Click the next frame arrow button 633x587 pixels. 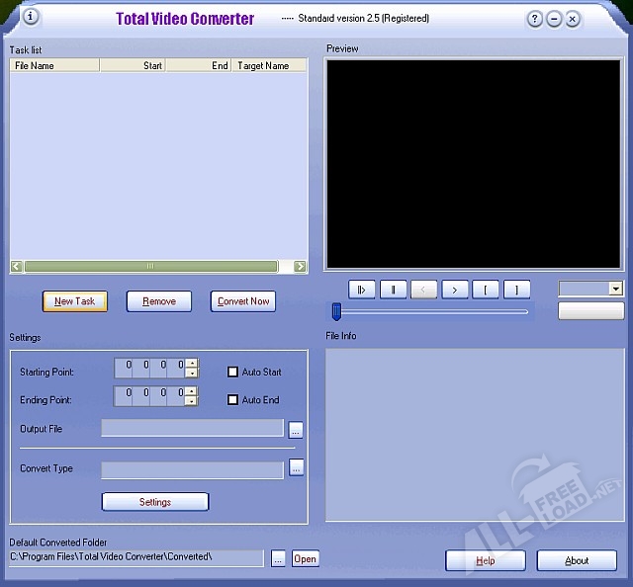[x=455, y=290]
